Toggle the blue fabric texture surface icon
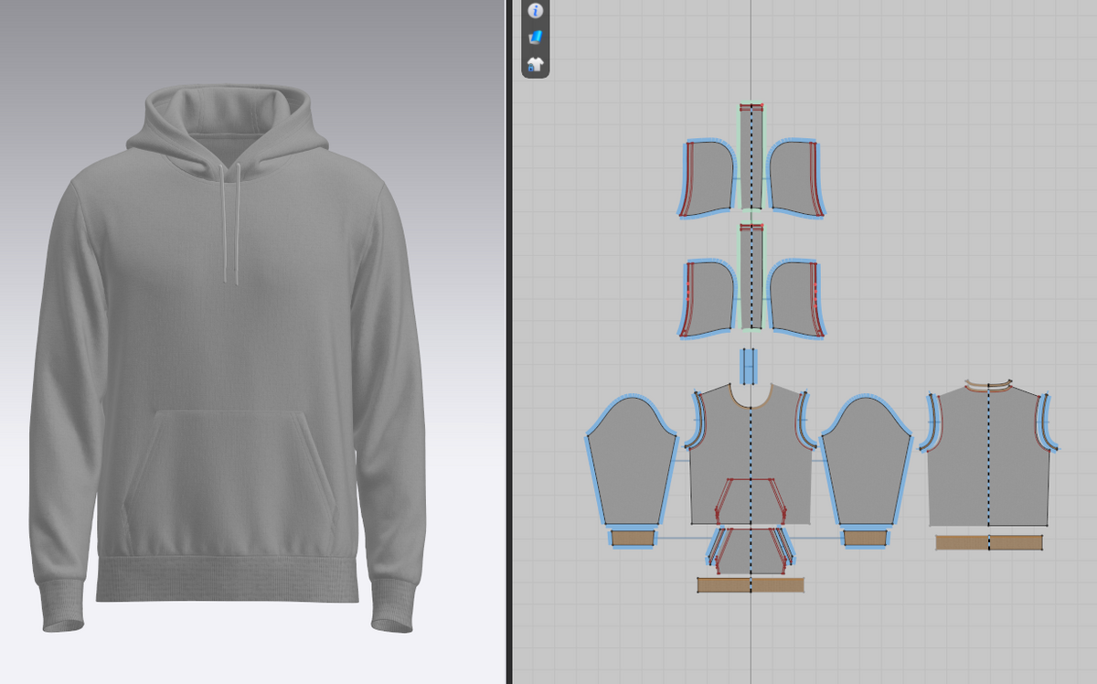 pos(536,37)
